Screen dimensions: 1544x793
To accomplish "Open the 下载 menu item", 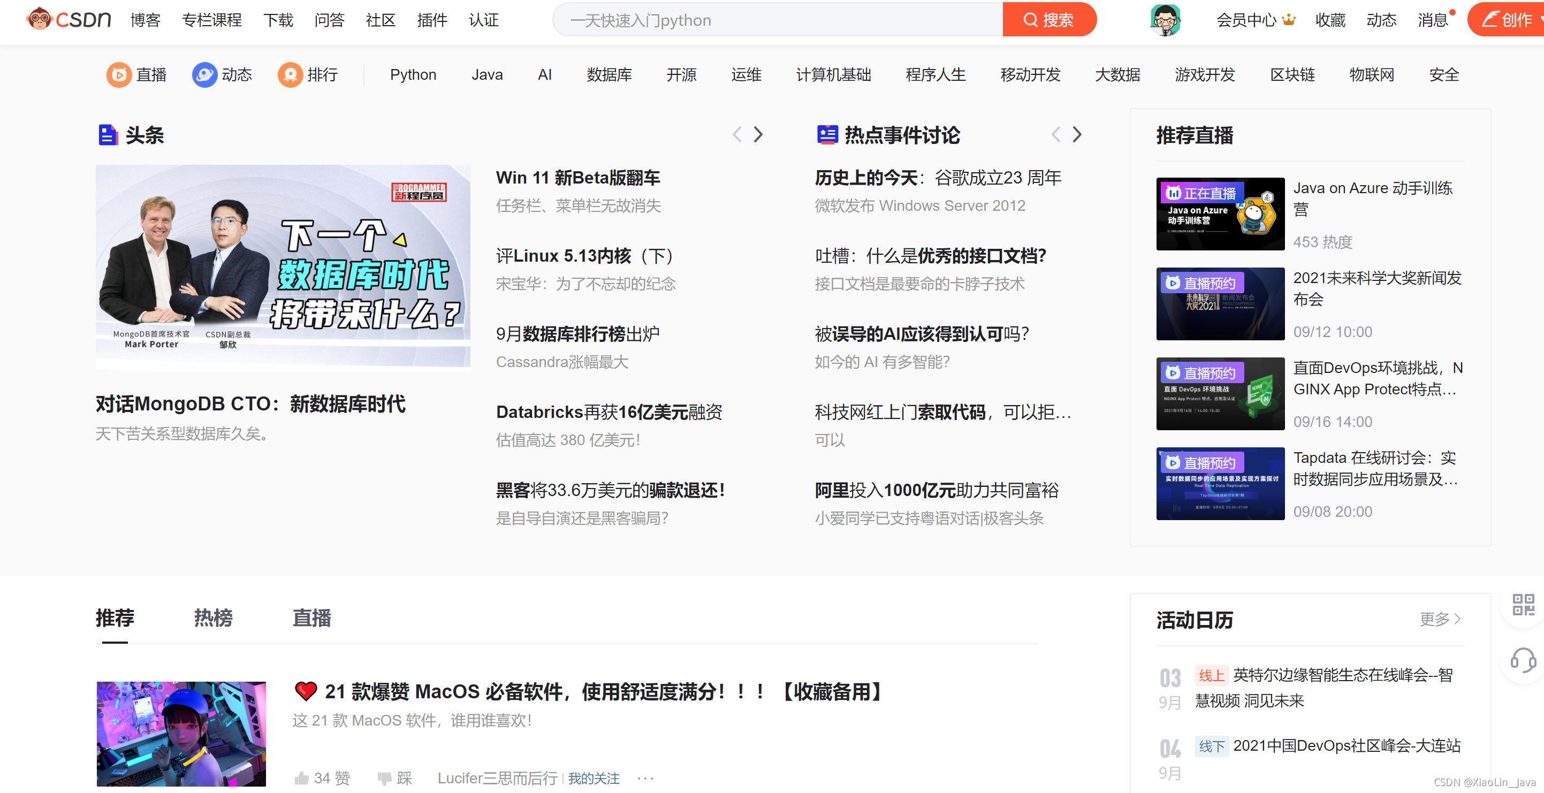I will point(278,20).
